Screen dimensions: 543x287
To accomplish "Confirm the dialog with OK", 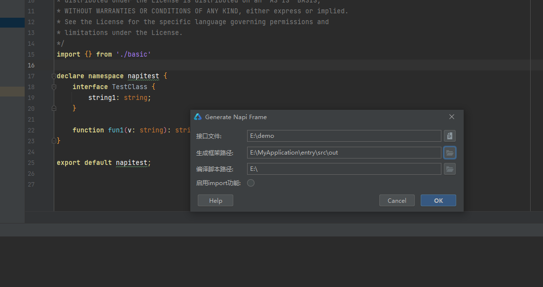I will (x=438, y=200).
